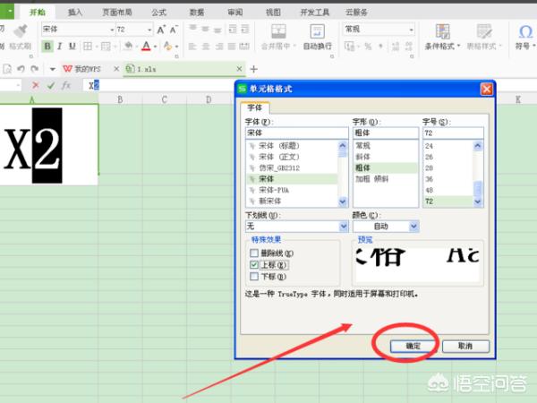The image size is (537, 403).
Task: Expand the 颜色 color dropdown
Action: (413, 227)
